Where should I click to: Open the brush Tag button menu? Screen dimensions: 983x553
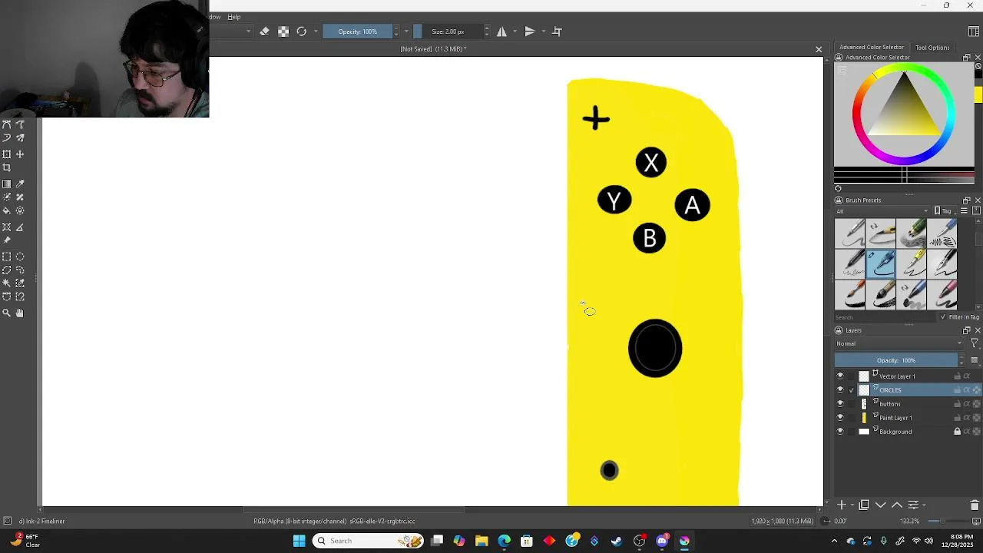click(945, 211)
